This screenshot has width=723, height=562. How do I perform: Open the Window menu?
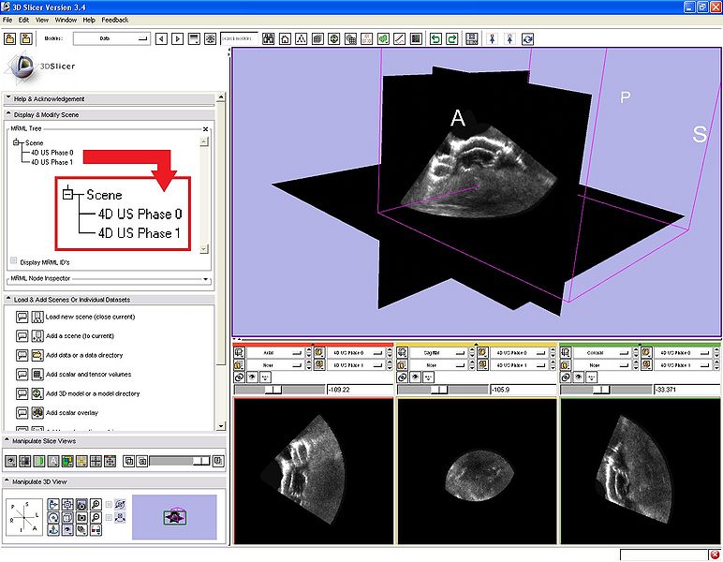point(66,20)
